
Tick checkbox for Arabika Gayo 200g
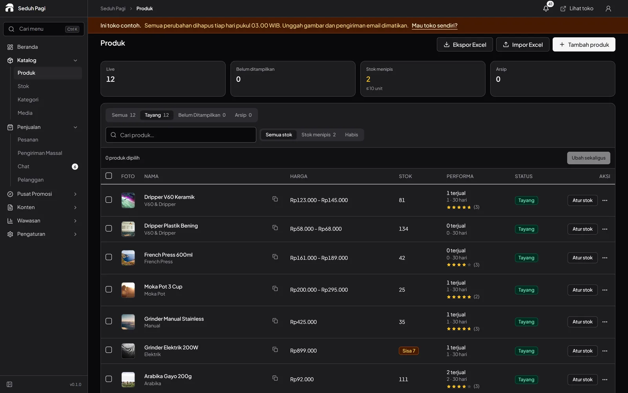pos(109,379)
